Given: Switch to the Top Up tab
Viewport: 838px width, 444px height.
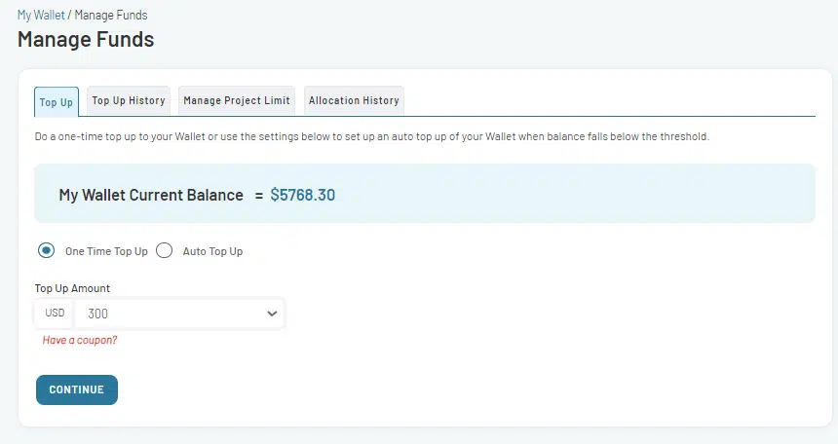Looking at the screenshot, I should click(56, 101).
